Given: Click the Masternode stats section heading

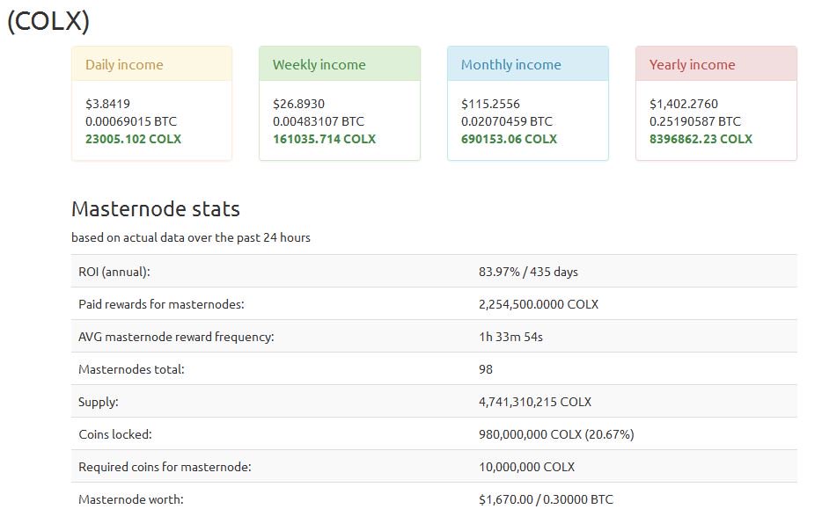Looking at the screenshot, I should (x=155, y=209).
